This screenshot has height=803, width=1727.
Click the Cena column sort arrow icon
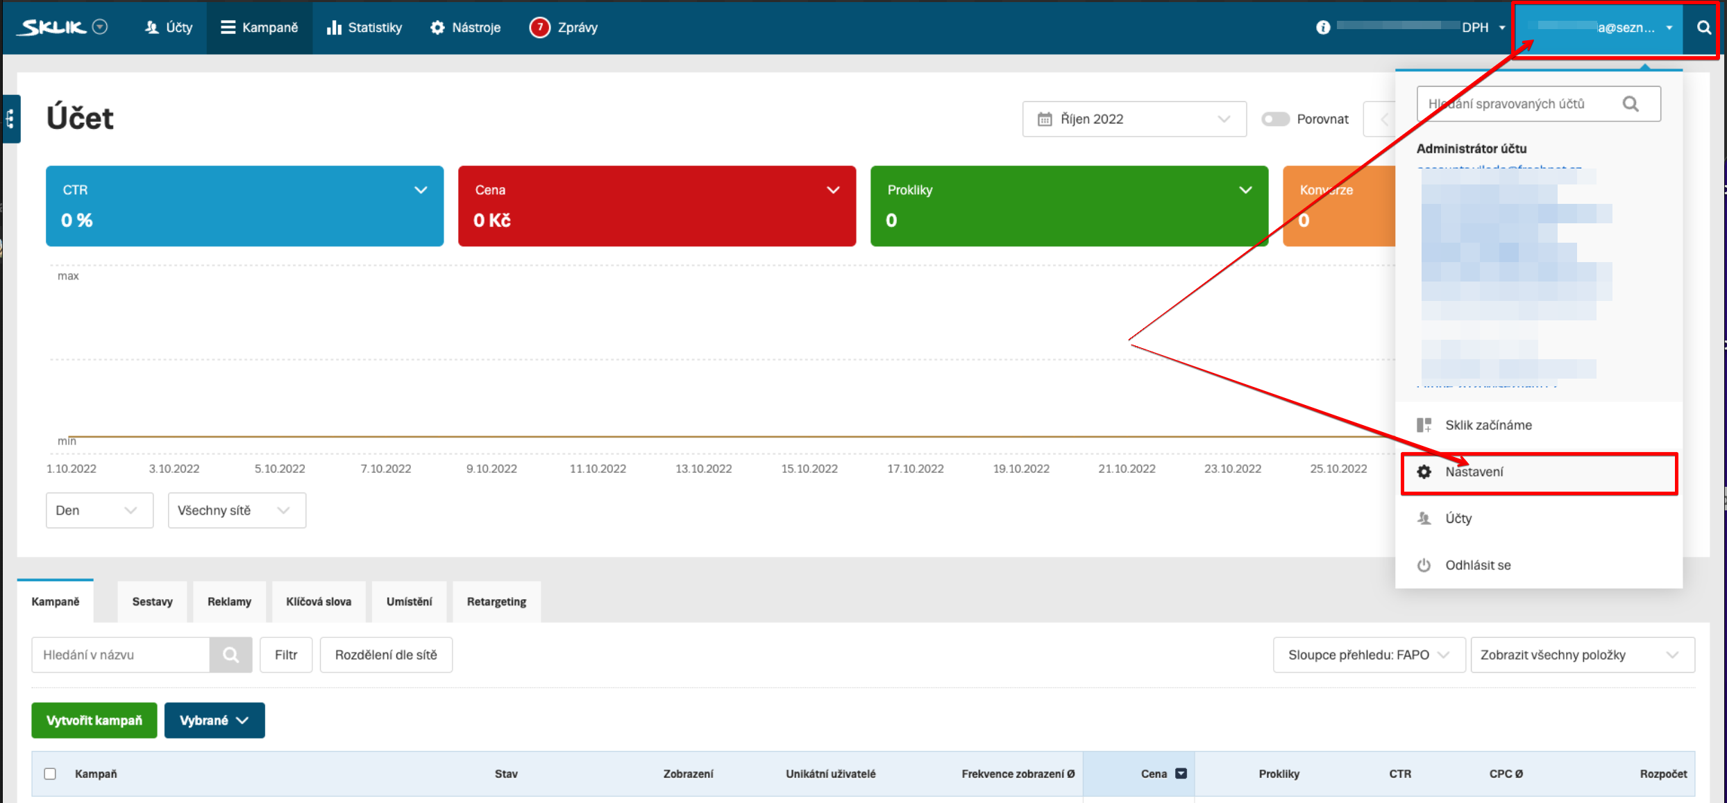pyautogui.click(x=1181, y=774)
